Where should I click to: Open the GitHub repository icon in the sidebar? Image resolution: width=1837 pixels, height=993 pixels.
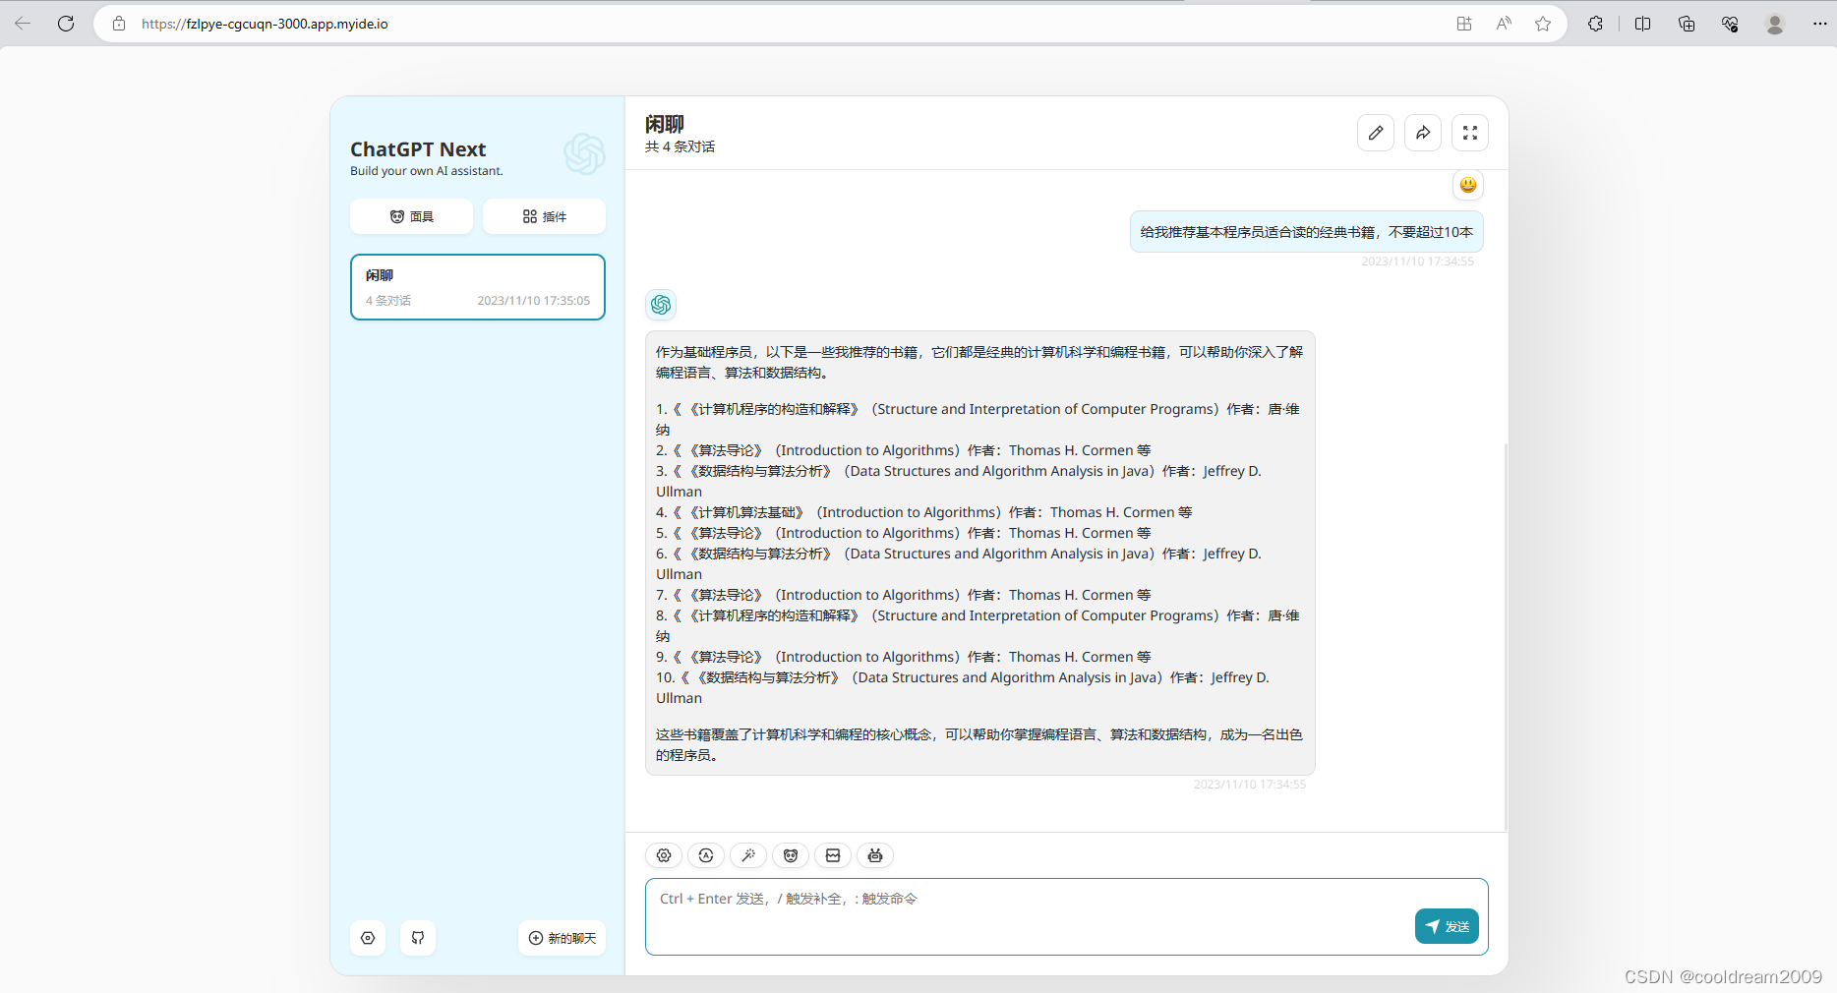tap(418, 938)
